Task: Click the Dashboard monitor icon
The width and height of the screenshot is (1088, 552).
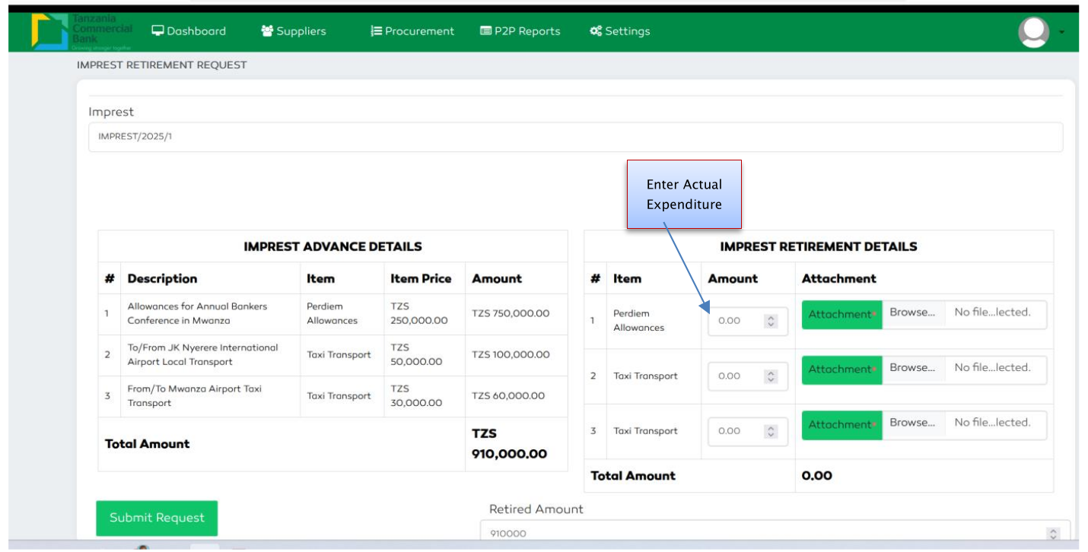Action: pos(158,31)
